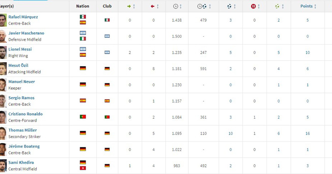Click Cristiano Ronaldo's portrait thumbnail
This screenshot has height=174, width=332.
(3, 117)
